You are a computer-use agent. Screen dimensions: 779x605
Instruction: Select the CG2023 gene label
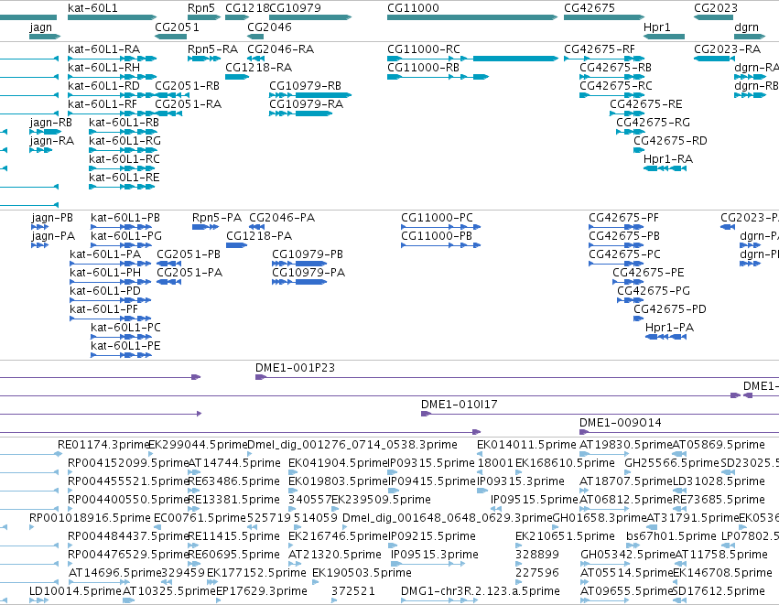(x=716, y=8)
